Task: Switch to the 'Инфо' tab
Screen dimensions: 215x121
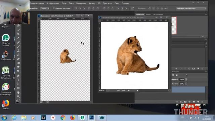Action: pyautogui.click(x=148, y=14)
